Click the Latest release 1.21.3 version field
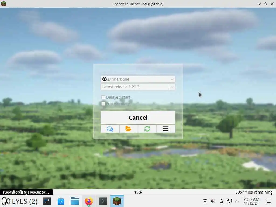 (x=135, y=87)
